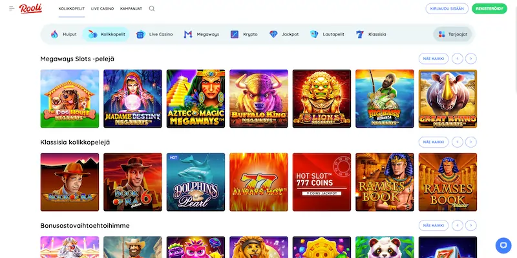This screenshot has width=517, height=258.
Task: Open Big Bass Bonanza Megaways game
Action: [x=385, y=99]
